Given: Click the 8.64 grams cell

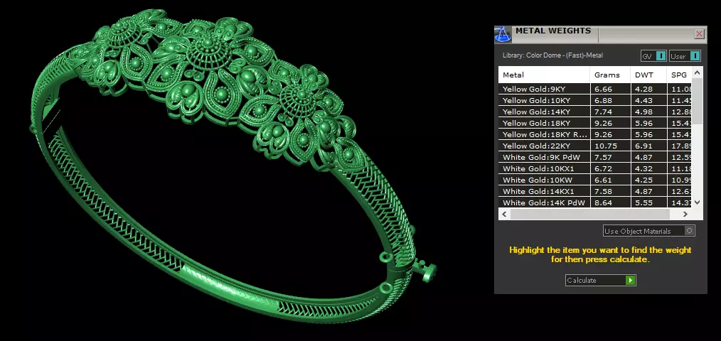Looking at the screenshot, I should [610, 202].
